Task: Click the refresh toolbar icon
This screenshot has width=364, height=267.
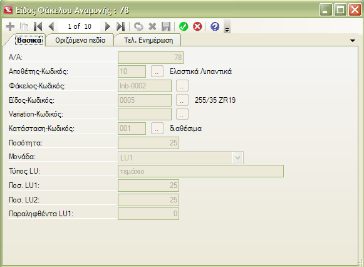Action: (x=138, y=26)
